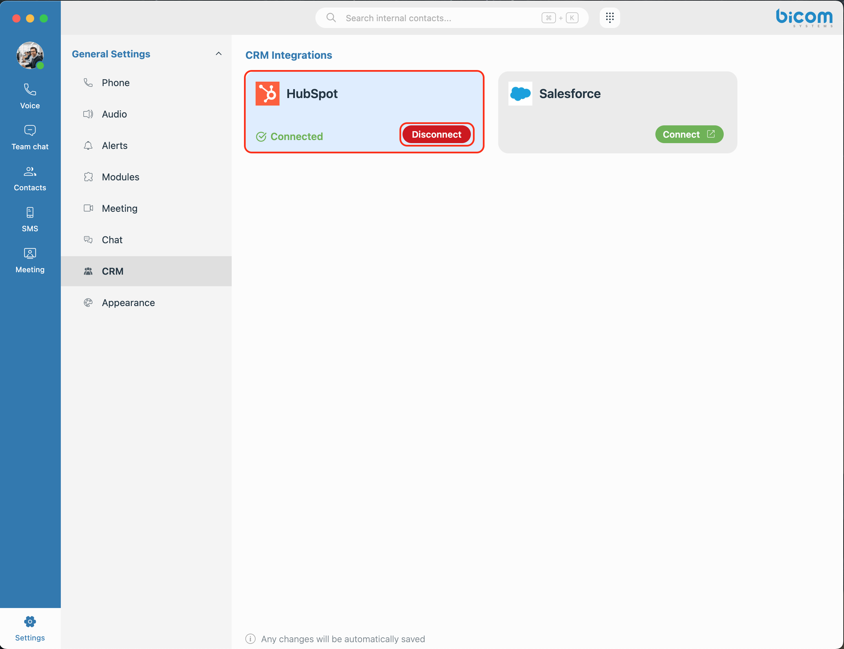Click the Appearance palette icon

[88, 303]
